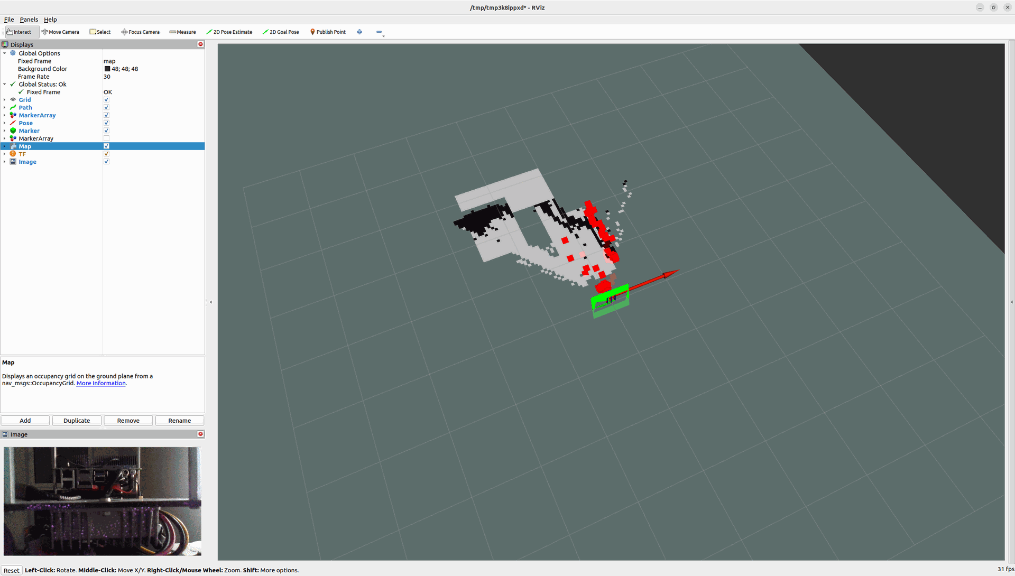Click the Grid display icon
The height and width of the screenshot is (576, 1015).
coord(13,100)
